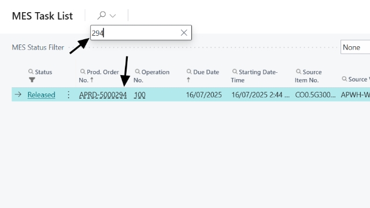
Task: Open the Released status link
Action: point(41,95)
